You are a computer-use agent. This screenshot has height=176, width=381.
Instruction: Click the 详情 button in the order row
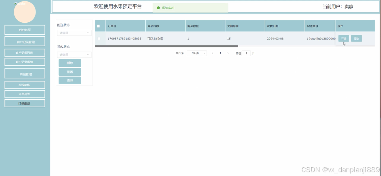pos(344,38)
